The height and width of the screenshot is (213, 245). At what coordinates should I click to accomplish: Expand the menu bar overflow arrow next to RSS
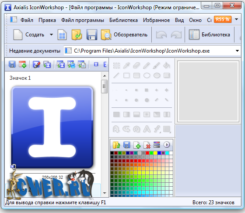(236, 19)
